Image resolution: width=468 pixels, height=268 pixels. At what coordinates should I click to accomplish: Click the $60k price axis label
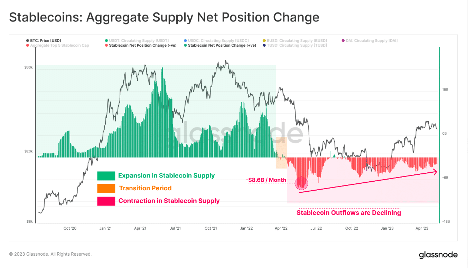tap(28, 67)
